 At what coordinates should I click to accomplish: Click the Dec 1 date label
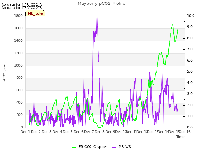point(25,132)
